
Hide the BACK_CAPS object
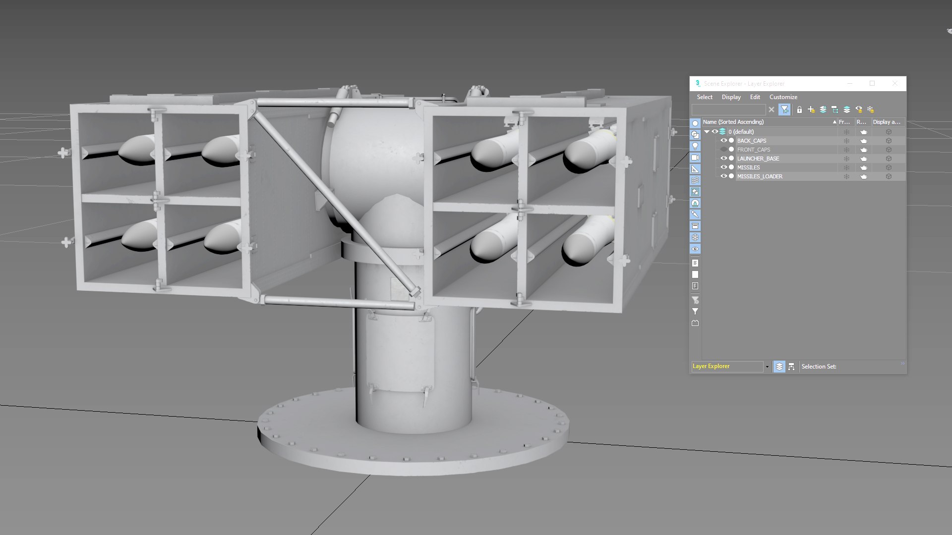724,141
